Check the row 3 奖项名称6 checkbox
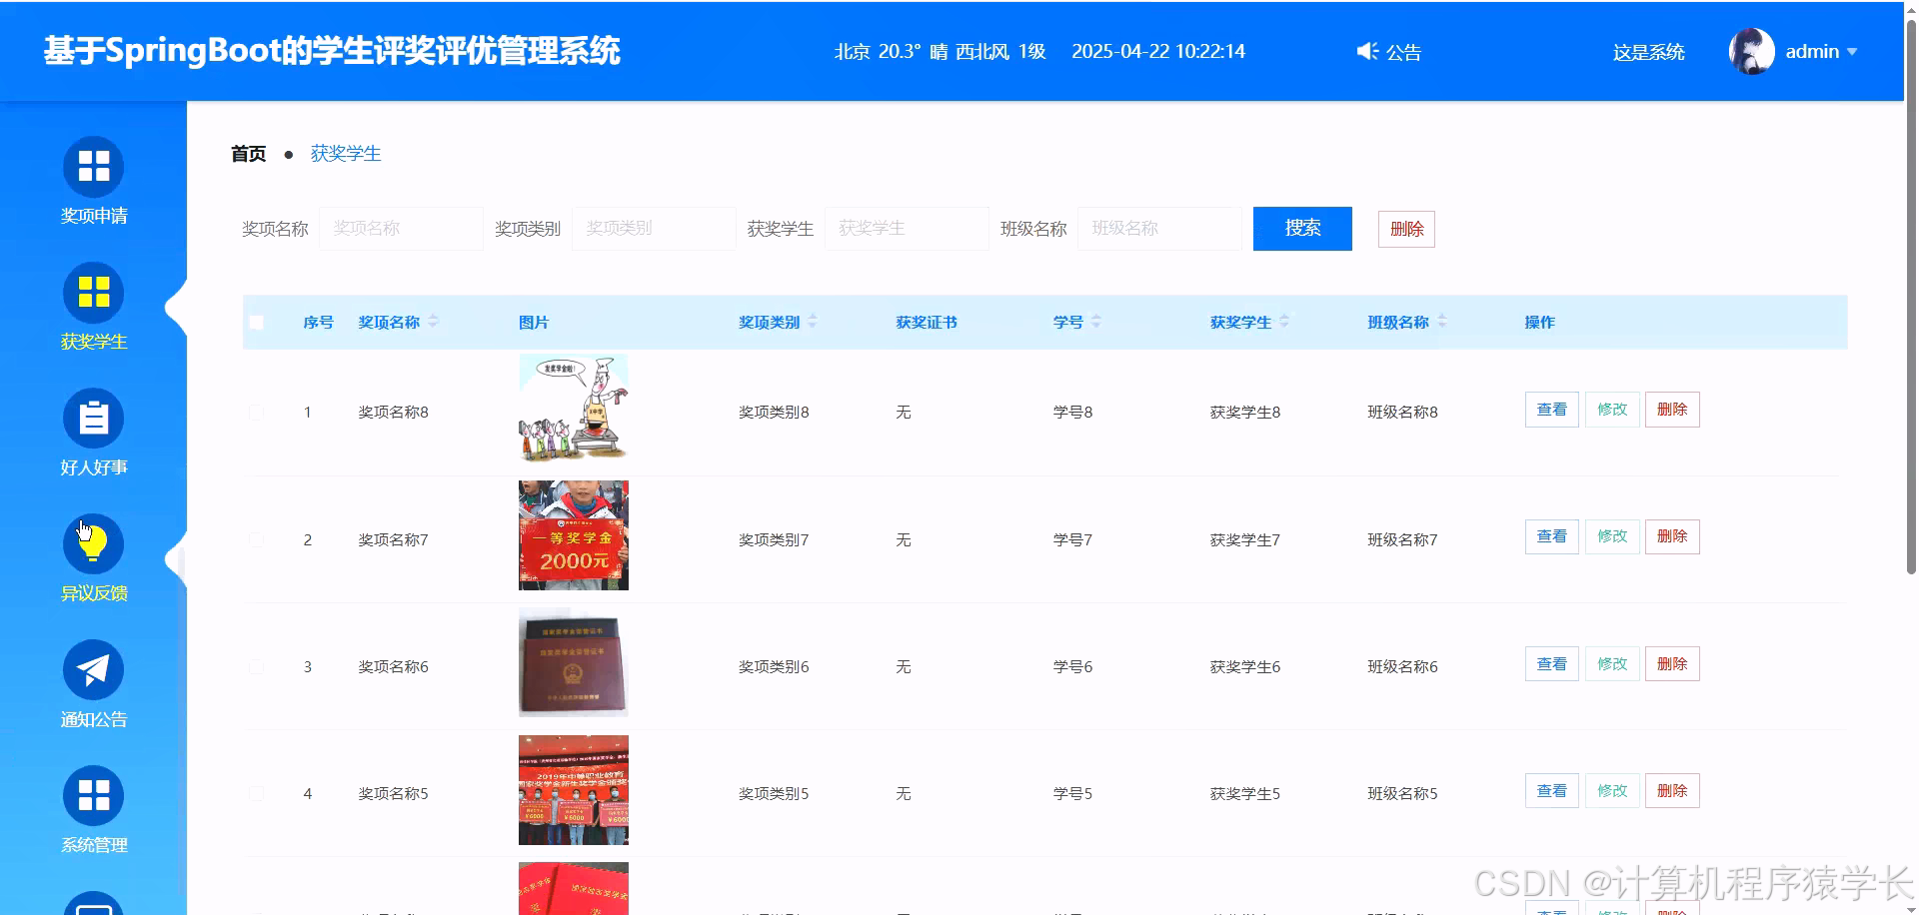Screen dimensions: 1919x915 pos(257,666)
